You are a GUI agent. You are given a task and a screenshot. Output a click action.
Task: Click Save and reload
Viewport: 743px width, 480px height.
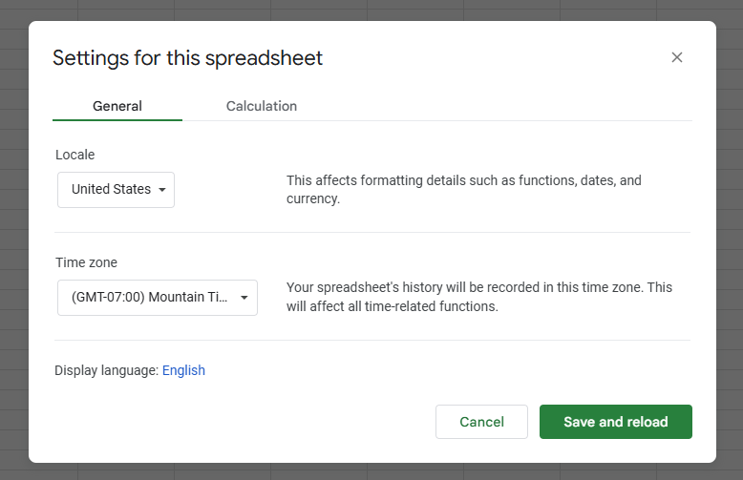pos(616,422)
